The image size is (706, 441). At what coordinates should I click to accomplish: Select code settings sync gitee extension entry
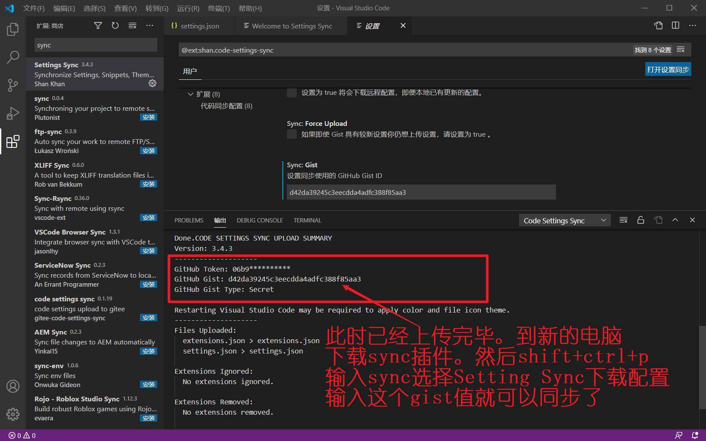[95, 308]
